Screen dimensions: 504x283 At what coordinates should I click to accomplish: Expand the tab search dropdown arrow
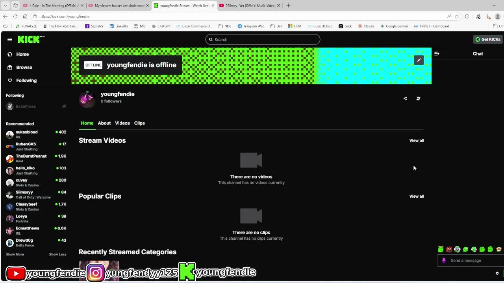5,6
